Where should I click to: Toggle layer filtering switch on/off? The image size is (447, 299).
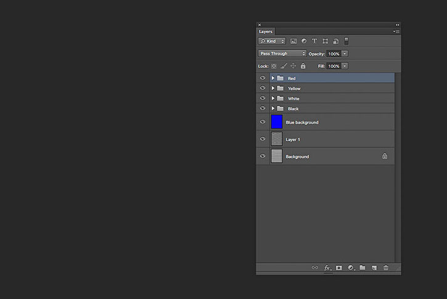(x=347, y=41)
